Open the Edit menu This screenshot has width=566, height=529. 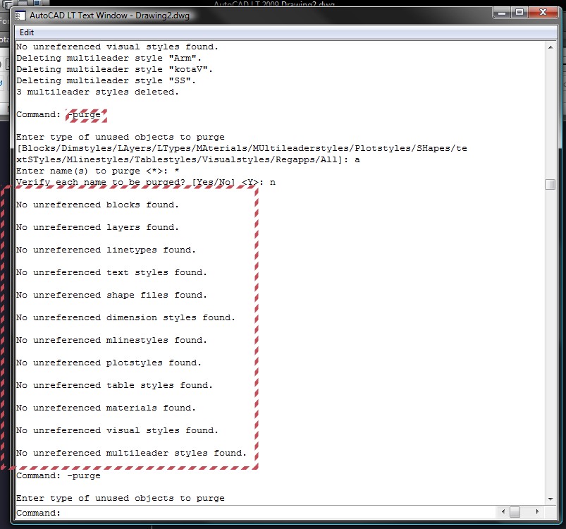tap(26, 32)
